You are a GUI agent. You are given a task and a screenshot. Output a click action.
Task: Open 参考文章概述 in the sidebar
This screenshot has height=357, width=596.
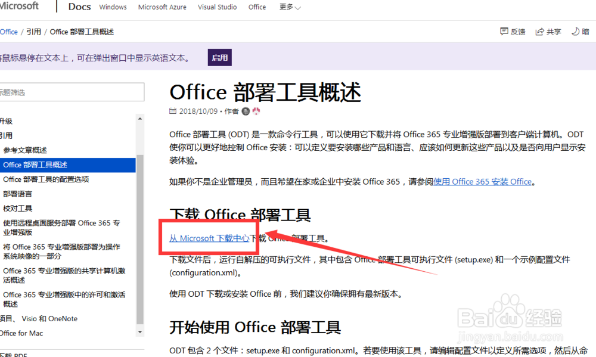pyautogui.click(x=25, y=150)
